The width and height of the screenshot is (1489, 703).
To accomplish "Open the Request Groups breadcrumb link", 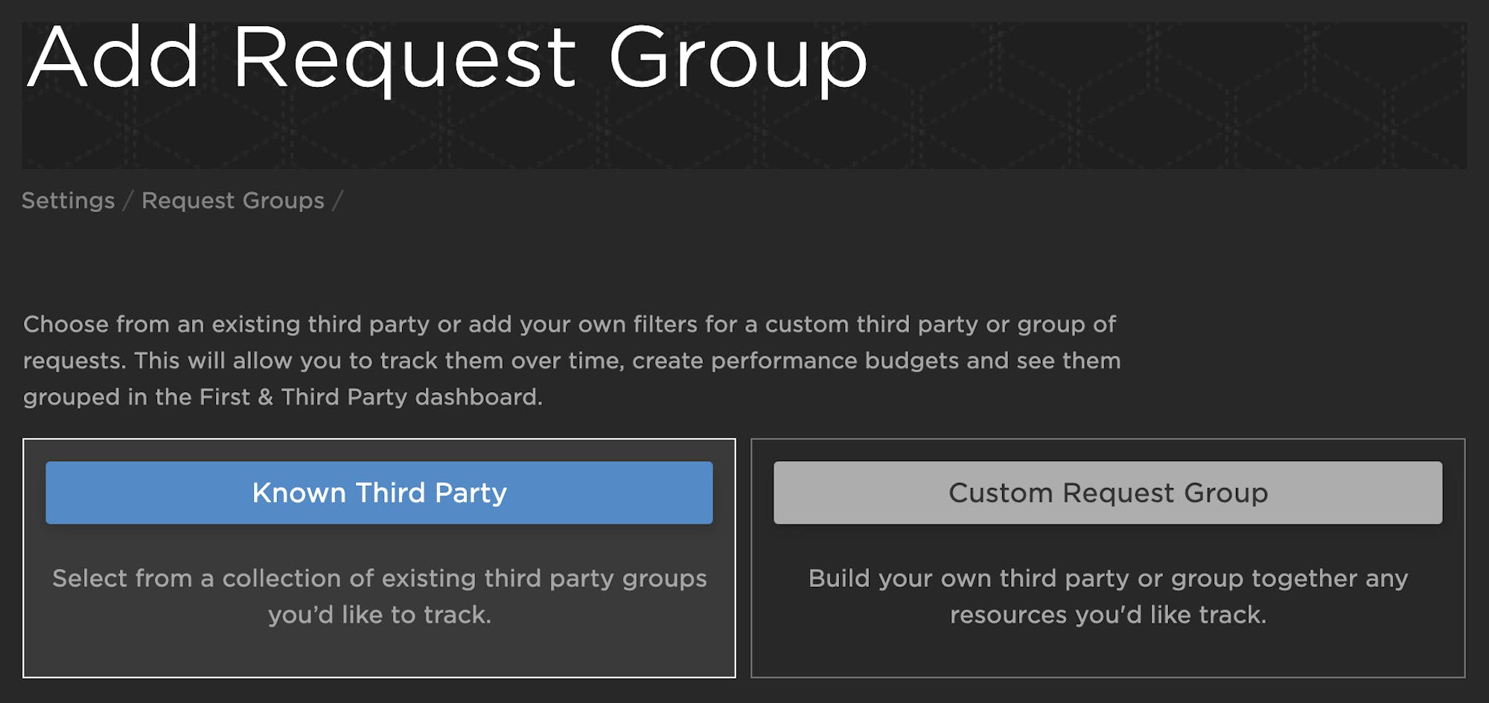I will pyautogui.click(x=233, y=200).
